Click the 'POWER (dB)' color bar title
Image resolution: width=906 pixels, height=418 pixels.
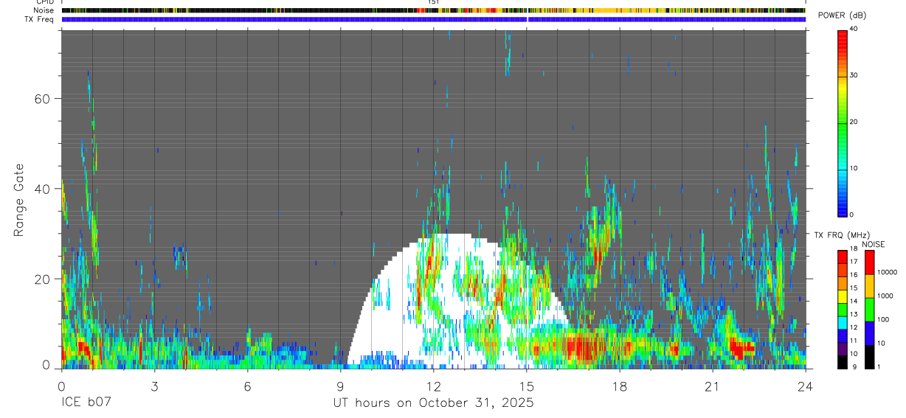pyautogui.click(x=843, y=15)
